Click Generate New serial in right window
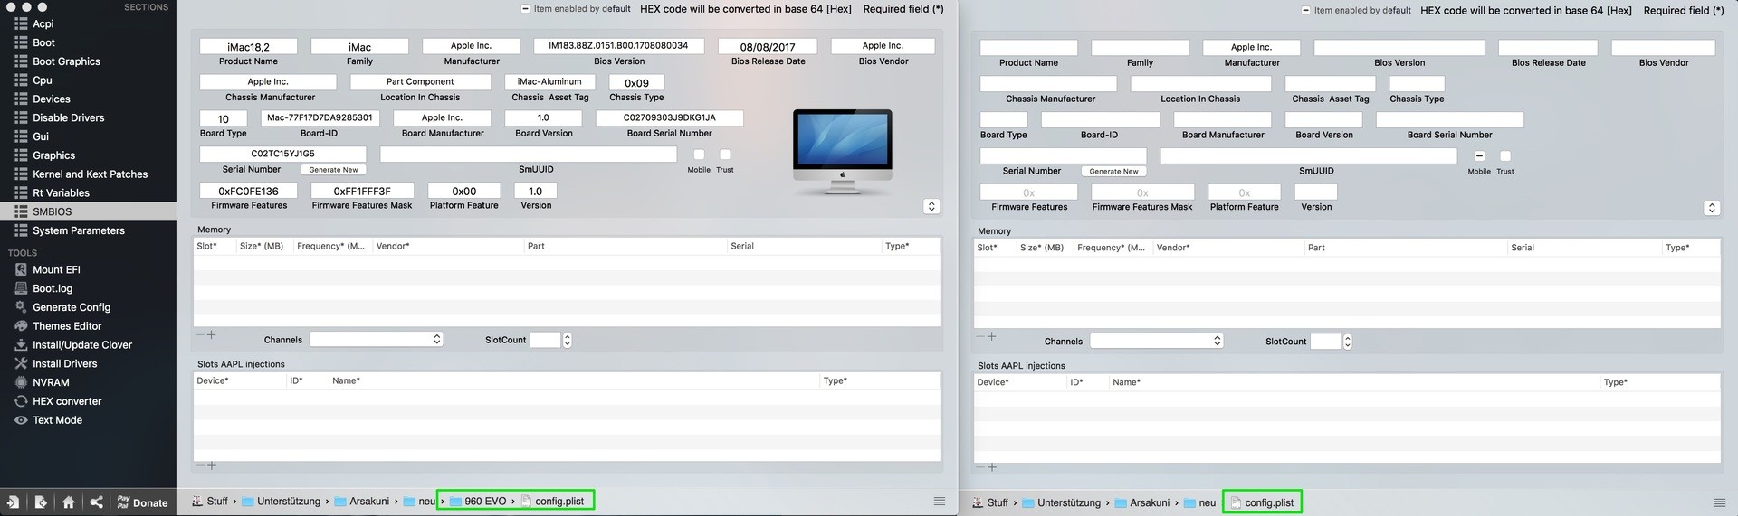The height and width of the screenshot is (516, 1738). [1113, 172]
